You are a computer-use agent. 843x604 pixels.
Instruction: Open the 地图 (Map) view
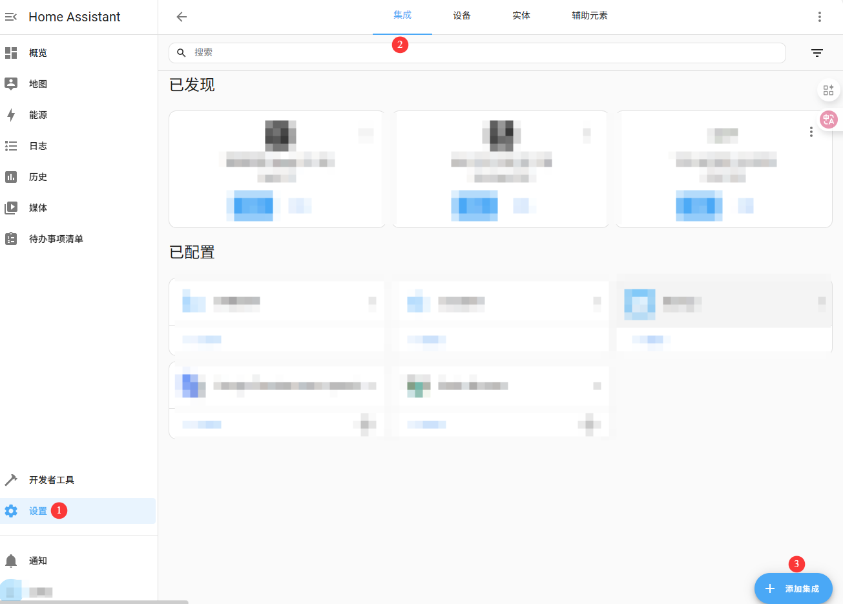coord(37,83)
